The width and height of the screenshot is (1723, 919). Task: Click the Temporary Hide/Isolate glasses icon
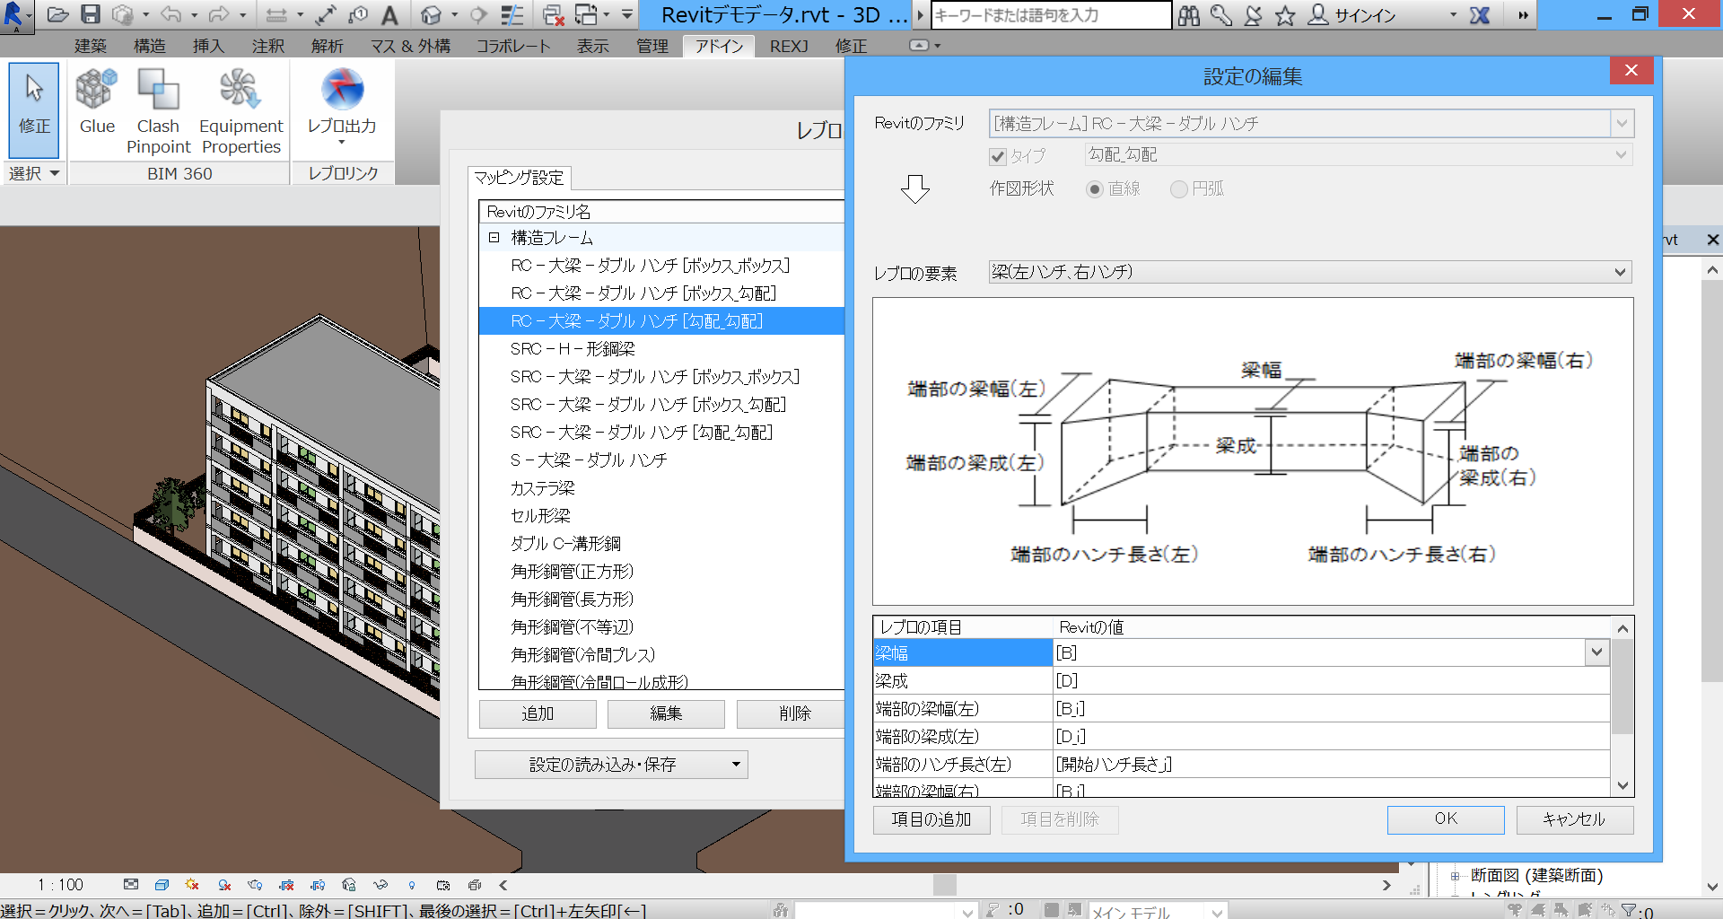pos(380,885)
